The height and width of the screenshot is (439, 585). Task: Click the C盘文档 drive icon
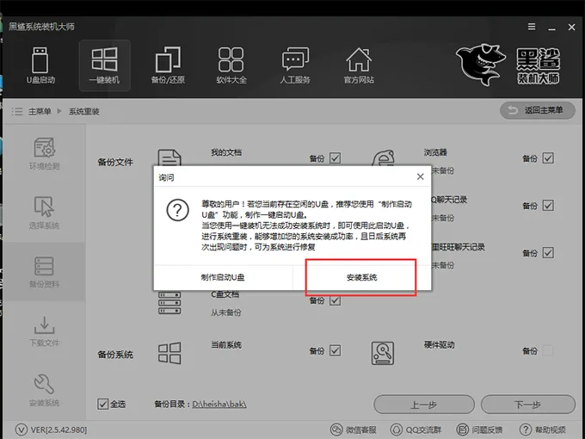[169, 303]
